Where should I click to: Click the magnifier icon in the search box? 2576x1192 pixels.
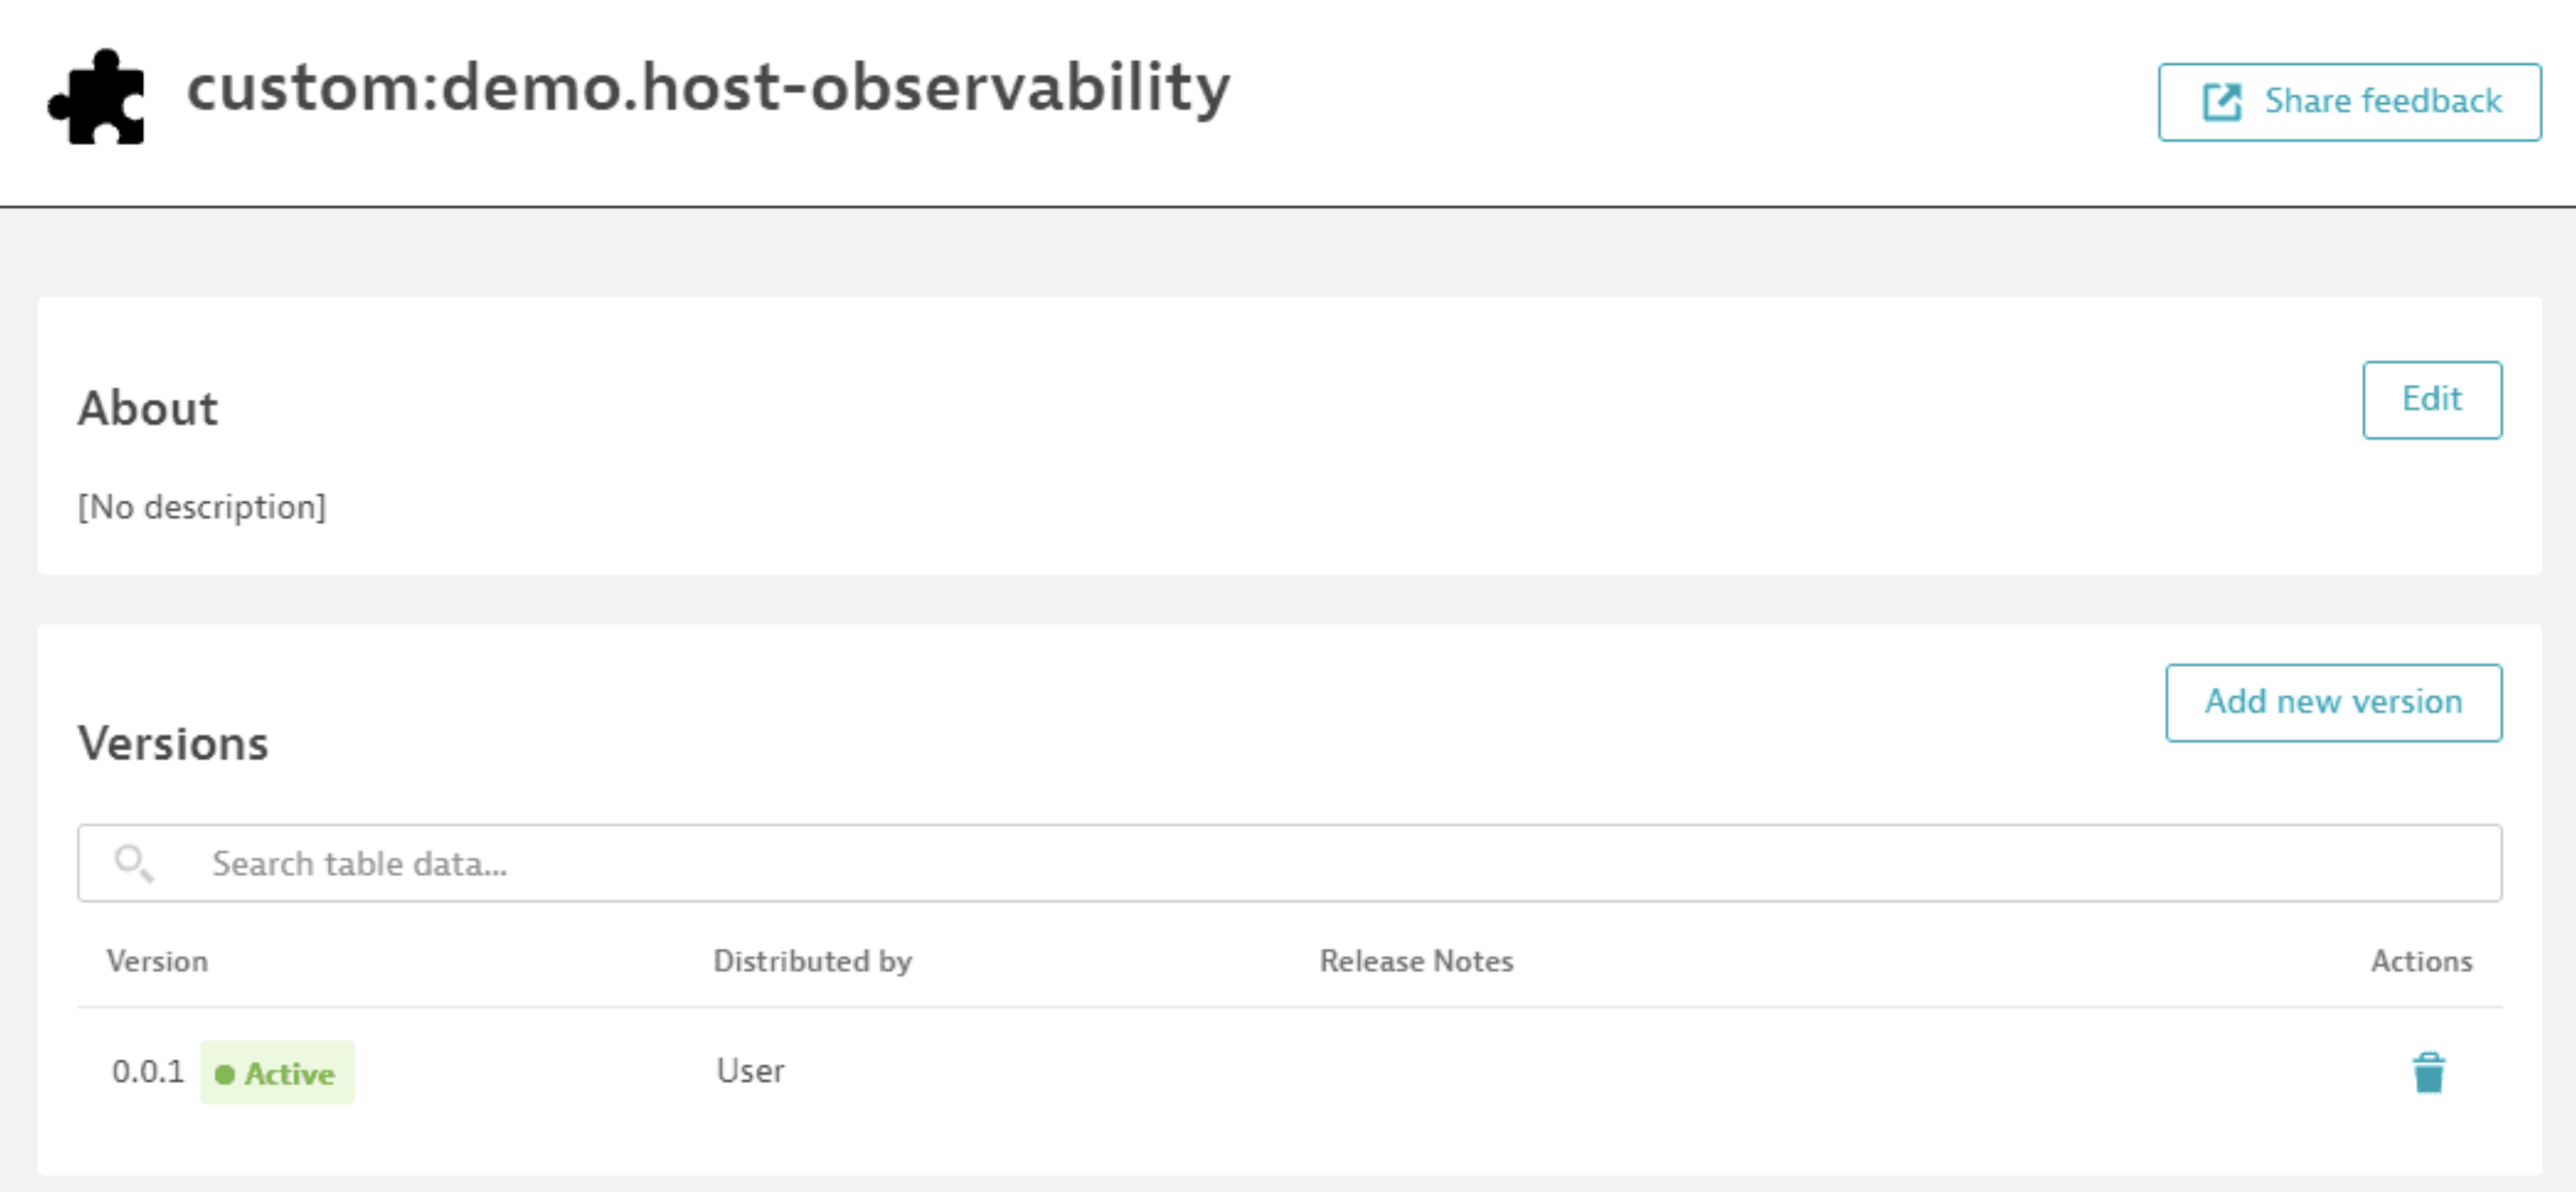coord(133,862)
